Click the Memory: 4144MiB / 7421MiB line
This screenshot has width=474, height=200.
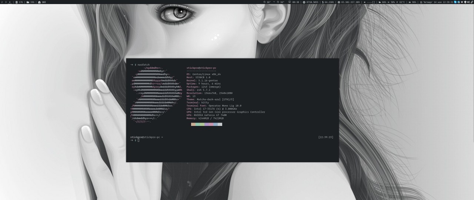tap(205, 118)
